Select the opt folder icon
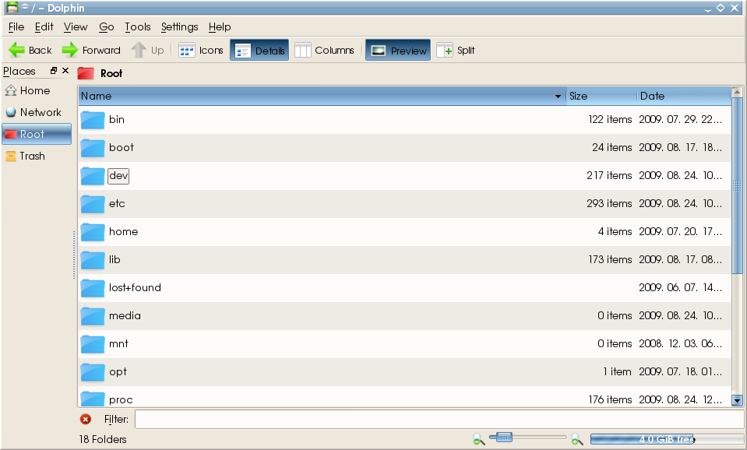Image resolution: width=747 pixels, height=450 pixels. (x=93, y=373)
